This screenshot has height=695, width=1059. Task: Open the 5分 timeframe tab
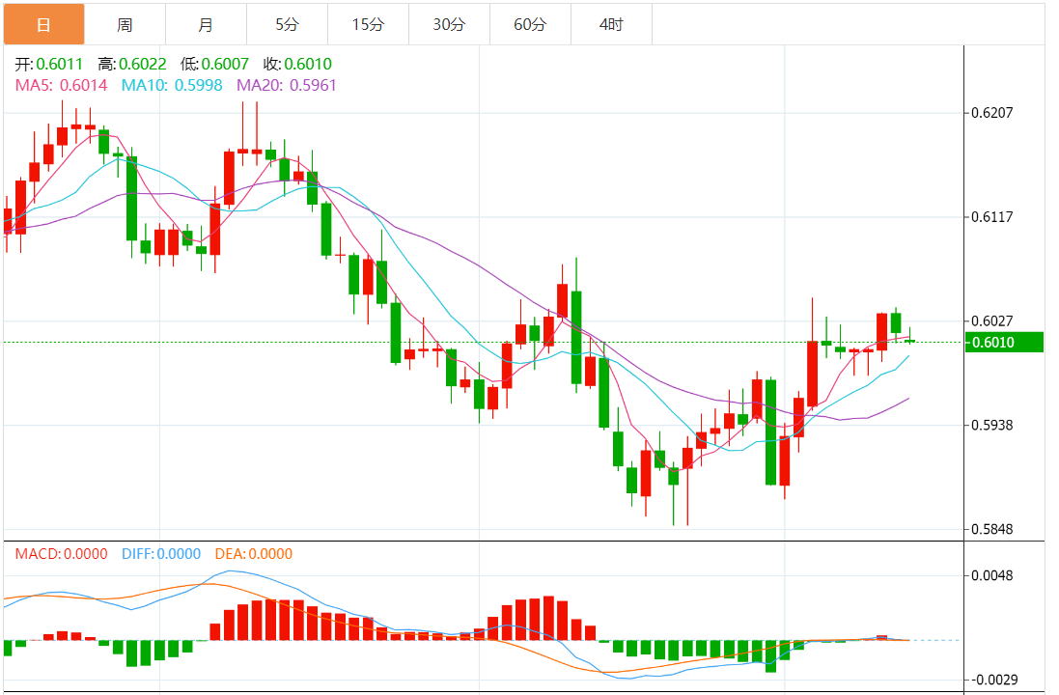click(x=287, y=24)
